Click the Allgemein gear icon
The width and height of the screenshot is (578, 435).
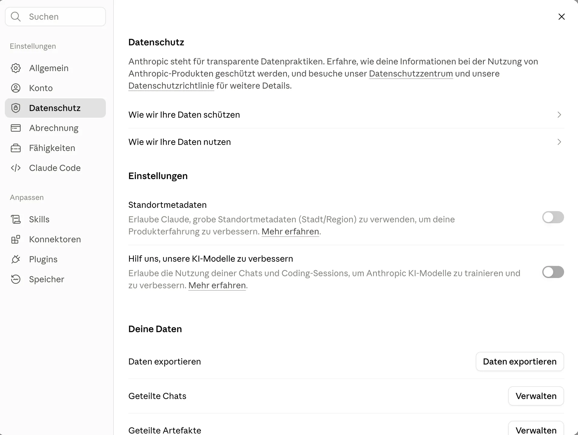click(x=16, y=68)
